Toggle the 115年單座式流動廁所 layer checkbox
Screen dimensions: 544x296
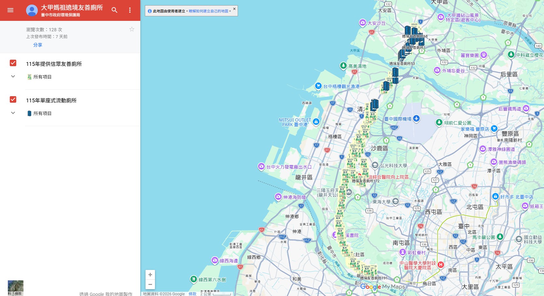coord(13,99)
